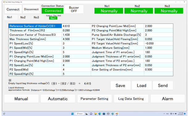Select the Thickness of Film label cell
The image size is (189, 116).
pos(35,30)
